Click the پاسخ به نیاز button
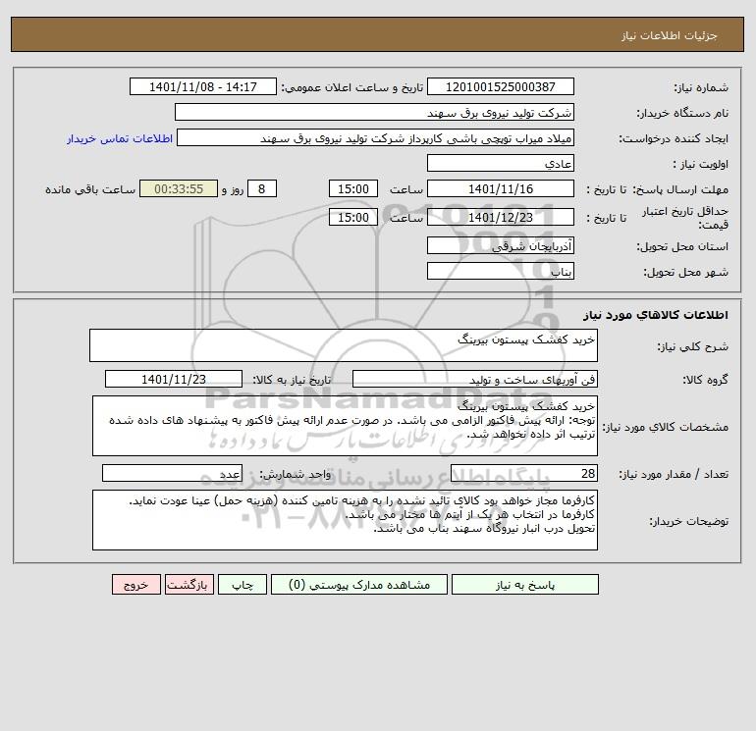Viewport: 756px width, 731px height. pos(525,585)
